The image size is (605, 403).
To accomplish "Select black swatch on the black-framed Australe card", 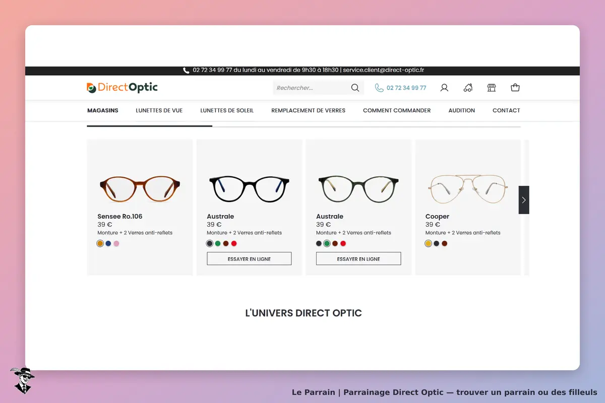I will 210,244.
